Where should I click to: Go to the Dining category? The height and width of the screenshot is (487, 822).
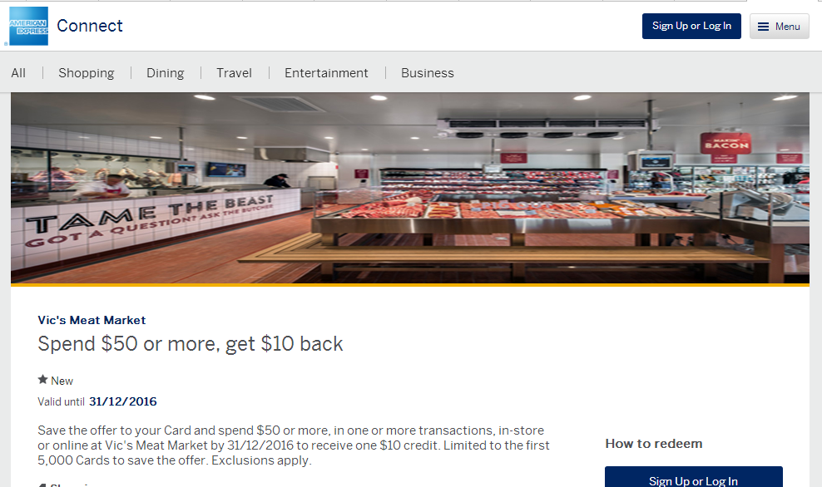(165, 73)
